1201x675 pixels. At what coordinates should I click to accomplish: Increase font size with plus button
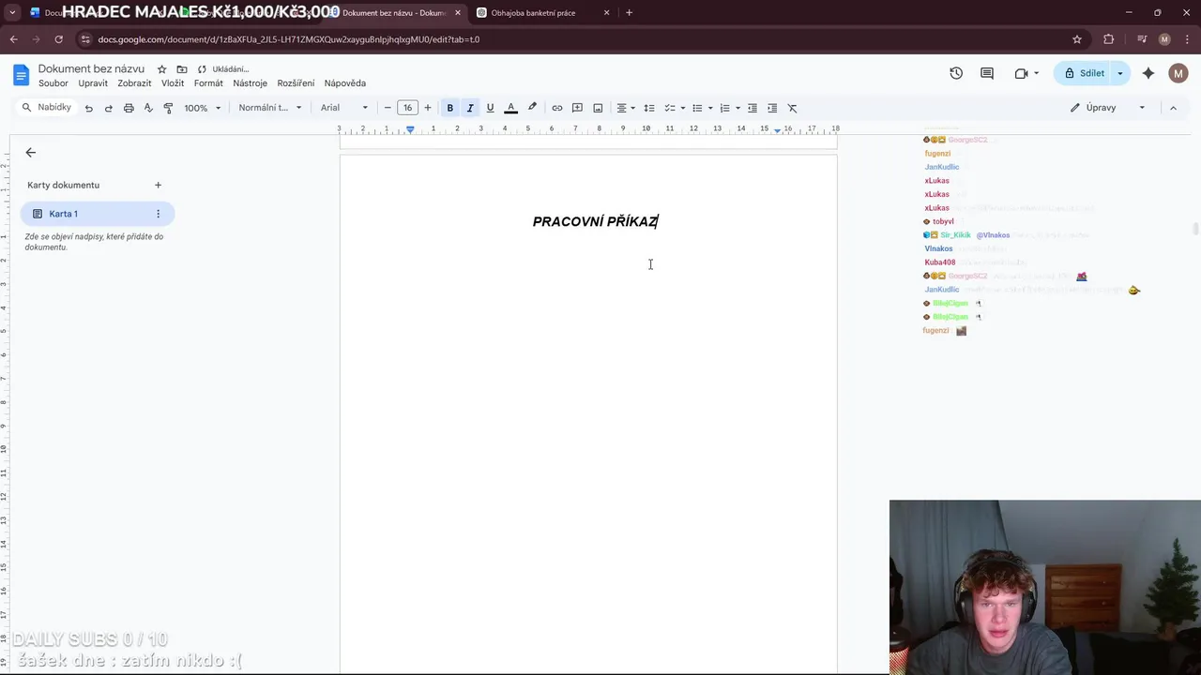(x=428, y=108)
